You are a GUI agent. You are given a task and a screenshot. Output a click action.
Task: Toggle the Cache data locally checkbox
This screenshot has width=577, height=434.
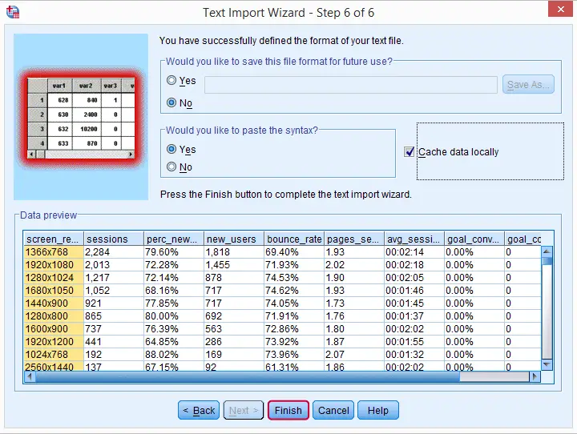coord(410,151)
